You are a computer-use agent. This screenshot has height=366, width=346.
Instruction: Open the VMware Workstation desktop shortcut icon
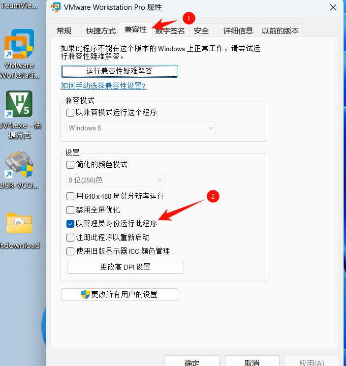pyautogui.click(x=19, y=44)
